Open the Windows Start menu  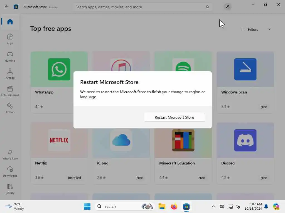87,206
